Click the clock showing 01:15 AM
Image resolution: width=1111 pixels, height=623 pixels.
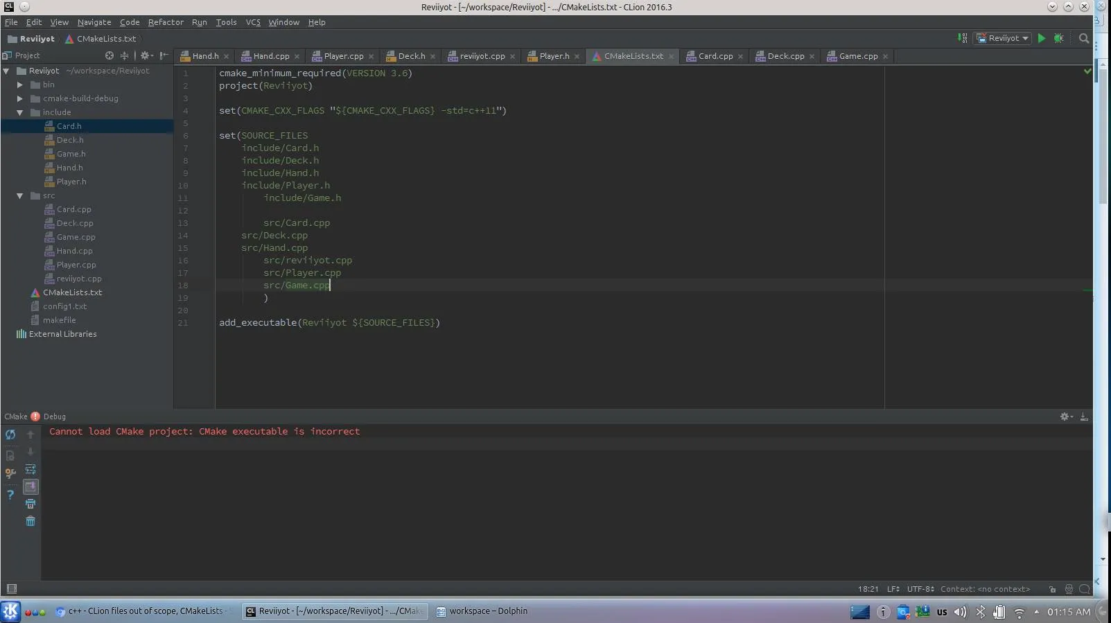click(x=1069, y=612)
